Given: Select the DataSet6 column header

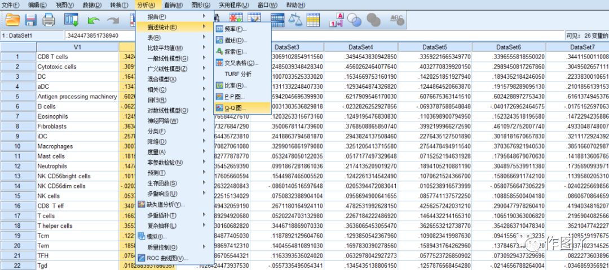Looking at the screenshot, I should click(x=509, y=47).
